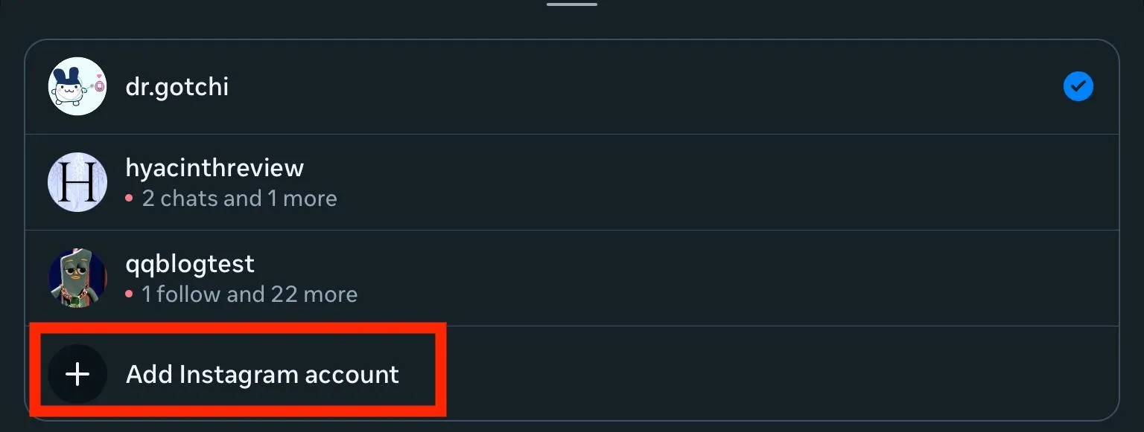Viewport: 1144px width, 432px height.
Task: Click the hyacinthreview 'H' avatar
Action: [77, 182]
